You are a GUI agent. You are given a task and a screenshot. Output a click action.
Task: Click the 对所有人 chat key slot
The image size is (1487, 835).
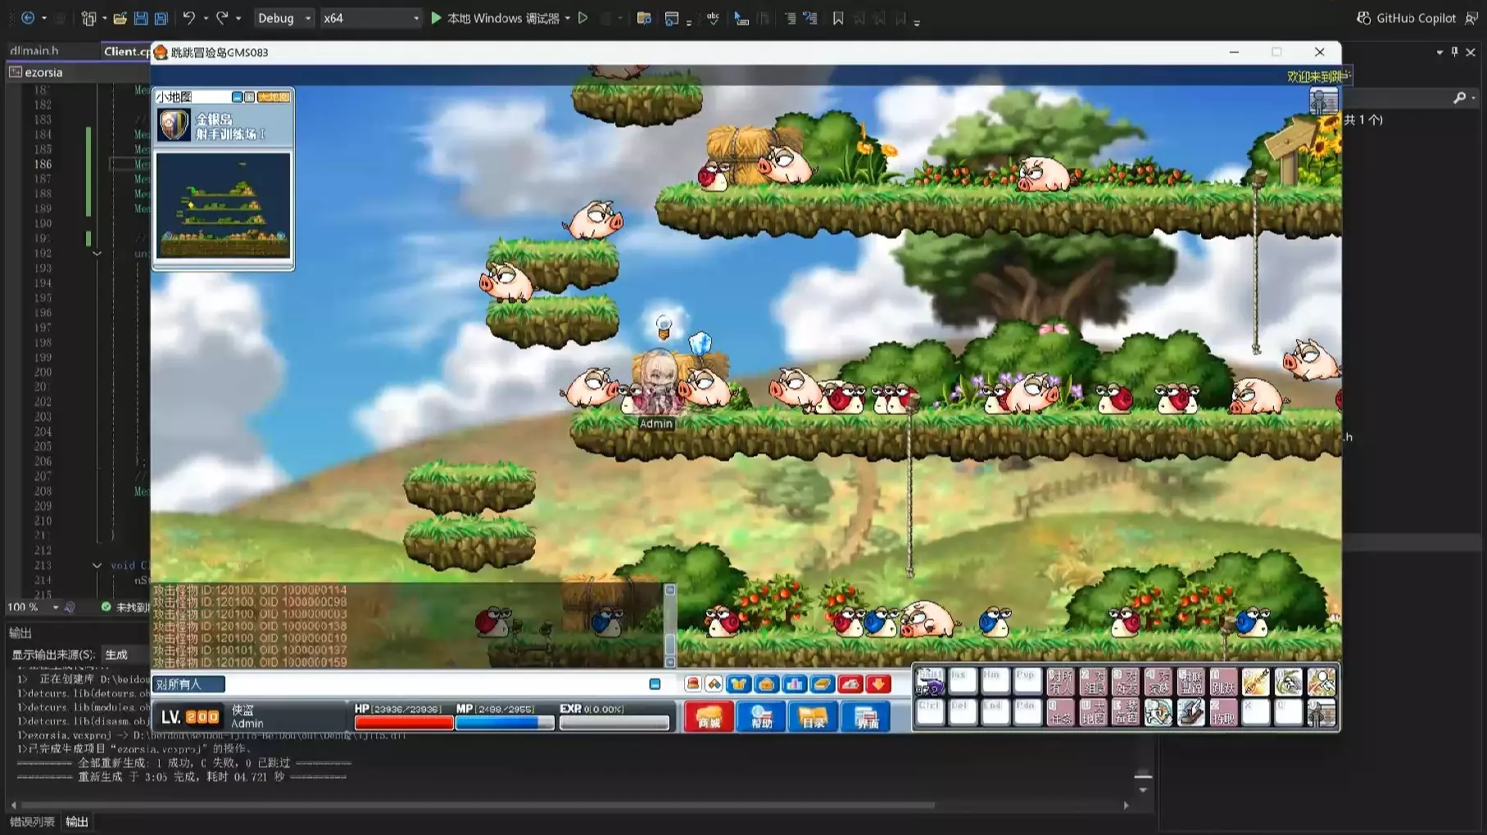pos(1060,681)
